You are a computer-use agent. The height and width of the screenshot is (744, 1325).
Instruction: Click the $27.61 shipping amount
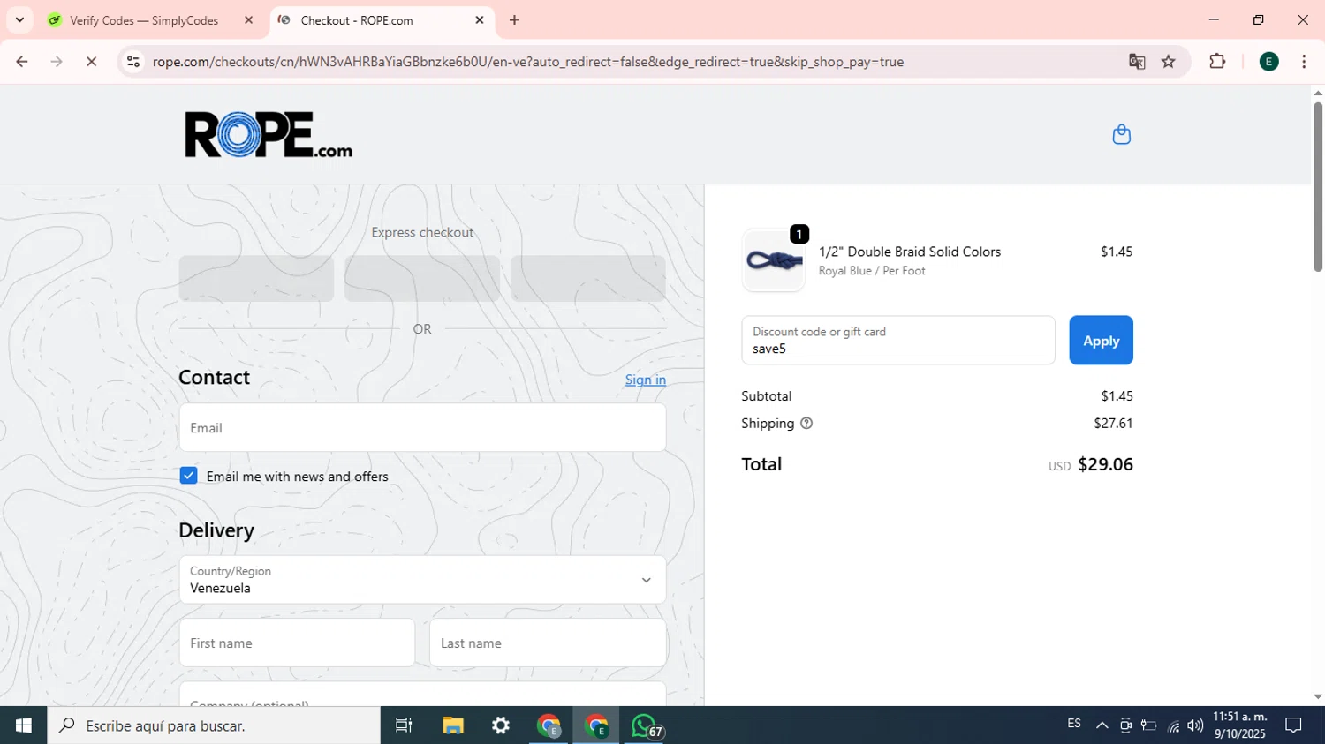click(x=1113, y=423)
